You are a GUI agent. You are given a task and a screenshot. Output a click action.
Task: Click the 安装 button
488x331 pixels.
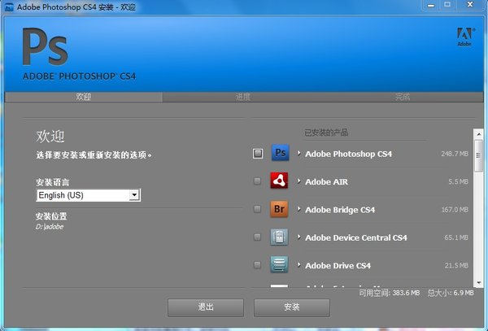tap(292, 307)
